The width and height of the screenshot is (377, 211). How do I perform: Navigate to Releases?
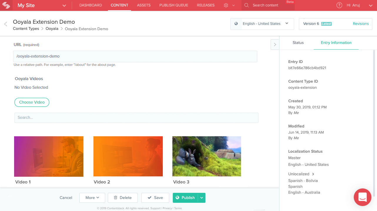point(206,5)
